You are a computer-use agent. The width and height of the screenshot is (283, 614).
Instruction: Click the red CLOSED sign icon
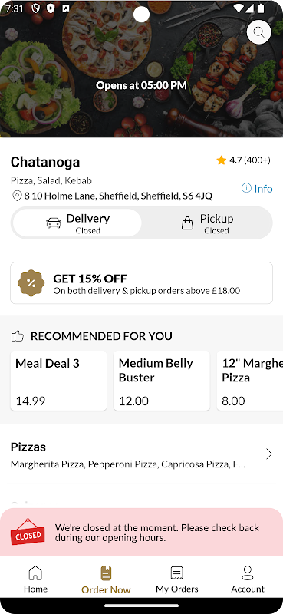tap(28, 532)
